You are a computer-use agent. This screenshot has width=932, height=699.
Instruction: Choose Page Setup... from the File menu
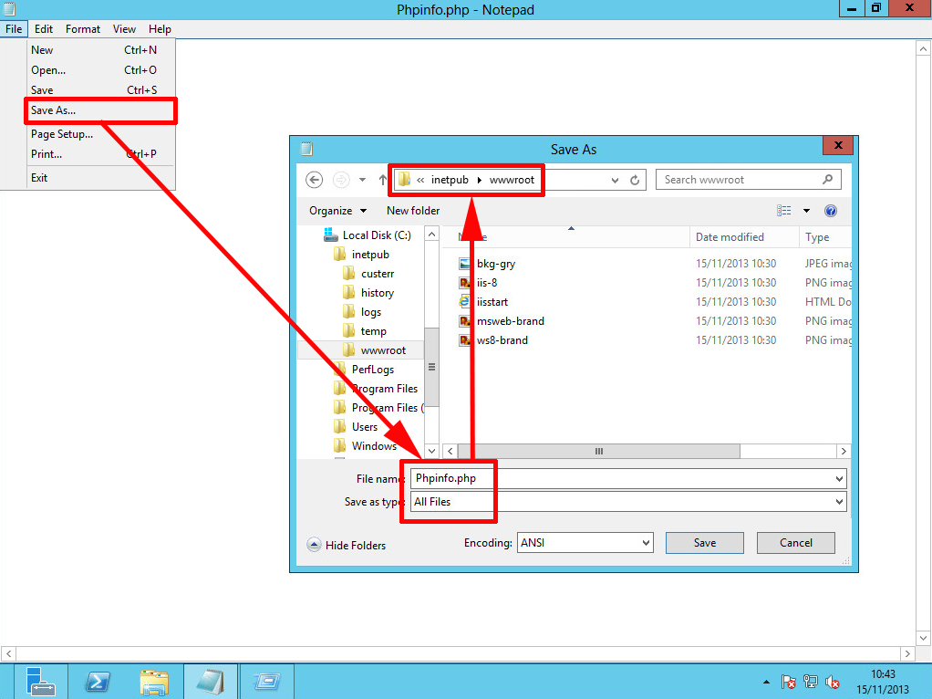(x=100, y=134)
